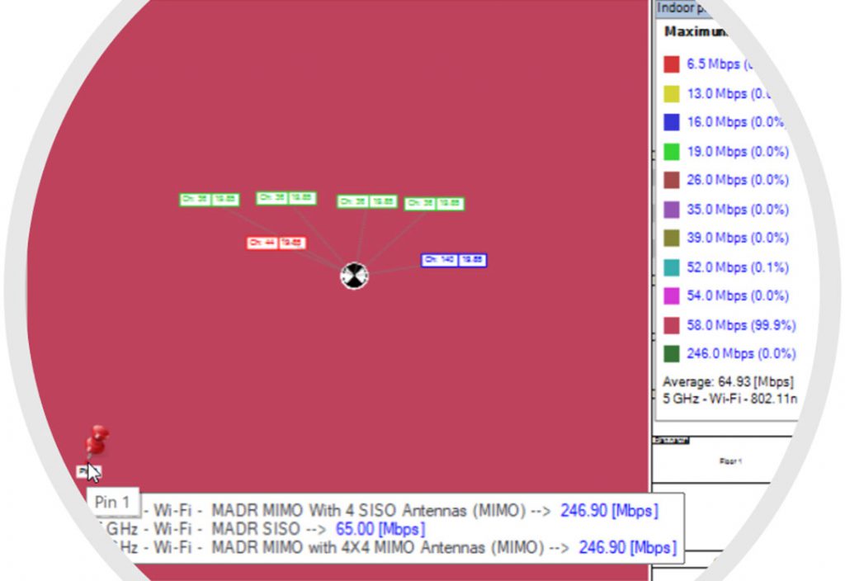
Task: Select the red pushpin marker
Action: (x=97, y=441)
